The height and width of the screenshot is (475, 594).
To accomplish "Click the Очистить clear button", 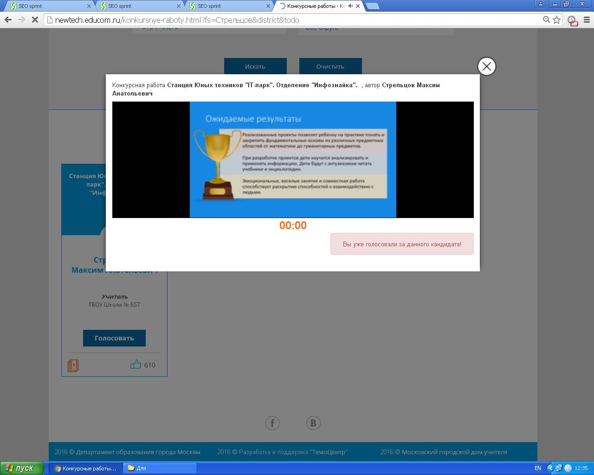I will click(x=330, y=66).
